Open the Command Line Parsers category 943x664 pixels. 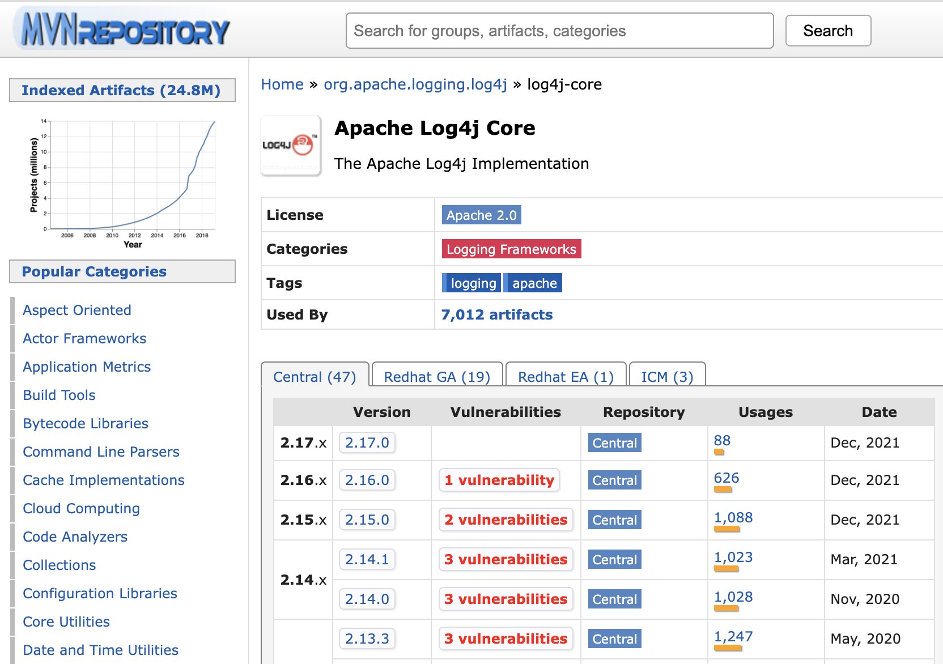[101, 452]
